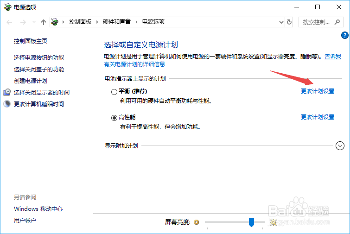Click 更改计划设置 for 高性能 plan
Screen dimensions: 350x234
318,117
